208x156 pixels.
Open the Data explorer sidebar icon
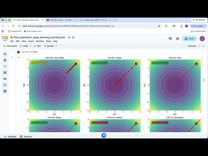point(5,72)
